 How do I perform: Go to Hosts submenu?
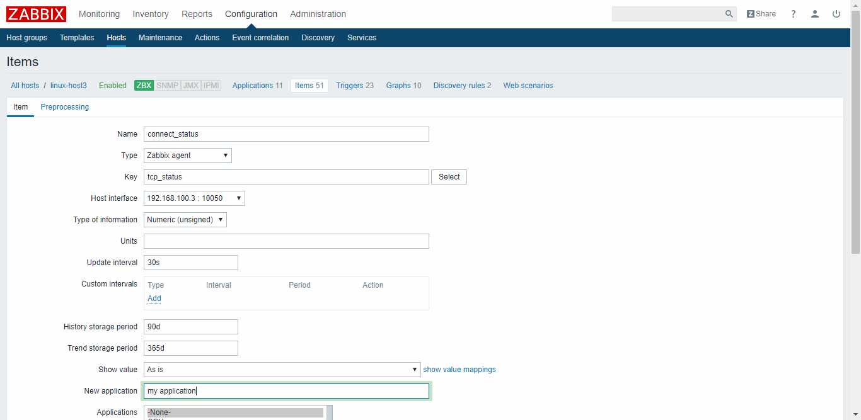click(x=116, y=38)
